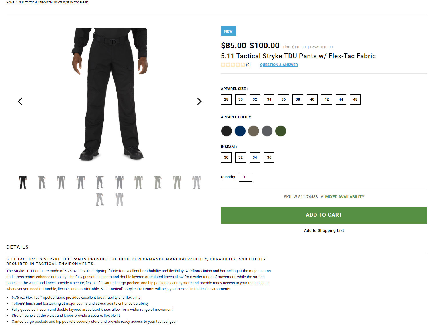The height and width of the screenshot is (327, 432).
Task: Click the blue NEW badge
Action: coord(228,31)
